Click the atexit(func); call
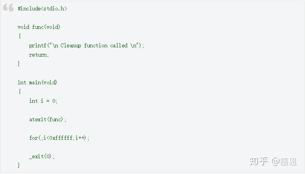 (48, 119)
